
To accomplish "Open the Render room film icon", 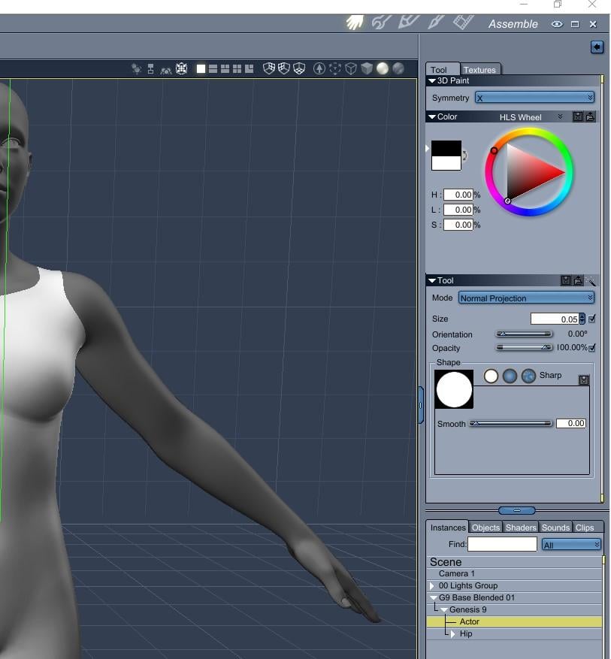I will (x=464, y=22).
